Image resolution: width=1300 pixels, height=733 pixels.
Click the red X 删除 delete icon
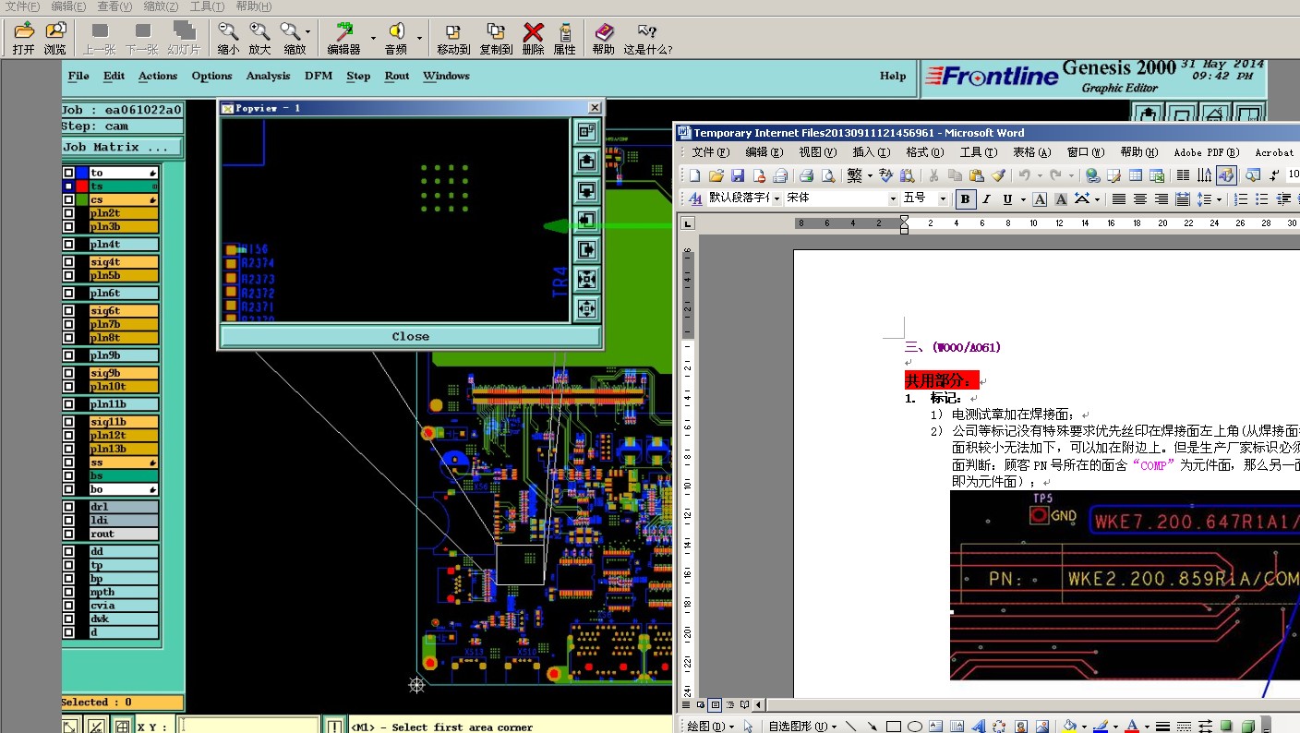[533, 33]
